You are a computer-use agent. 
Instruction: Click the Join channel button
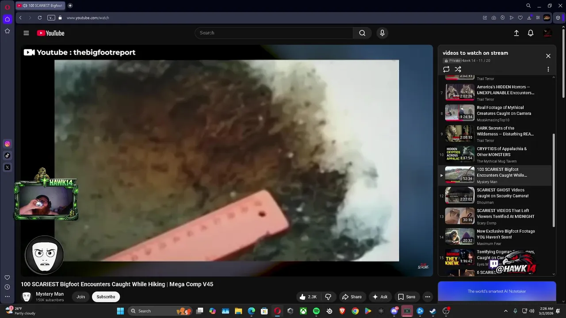(80, 297)
